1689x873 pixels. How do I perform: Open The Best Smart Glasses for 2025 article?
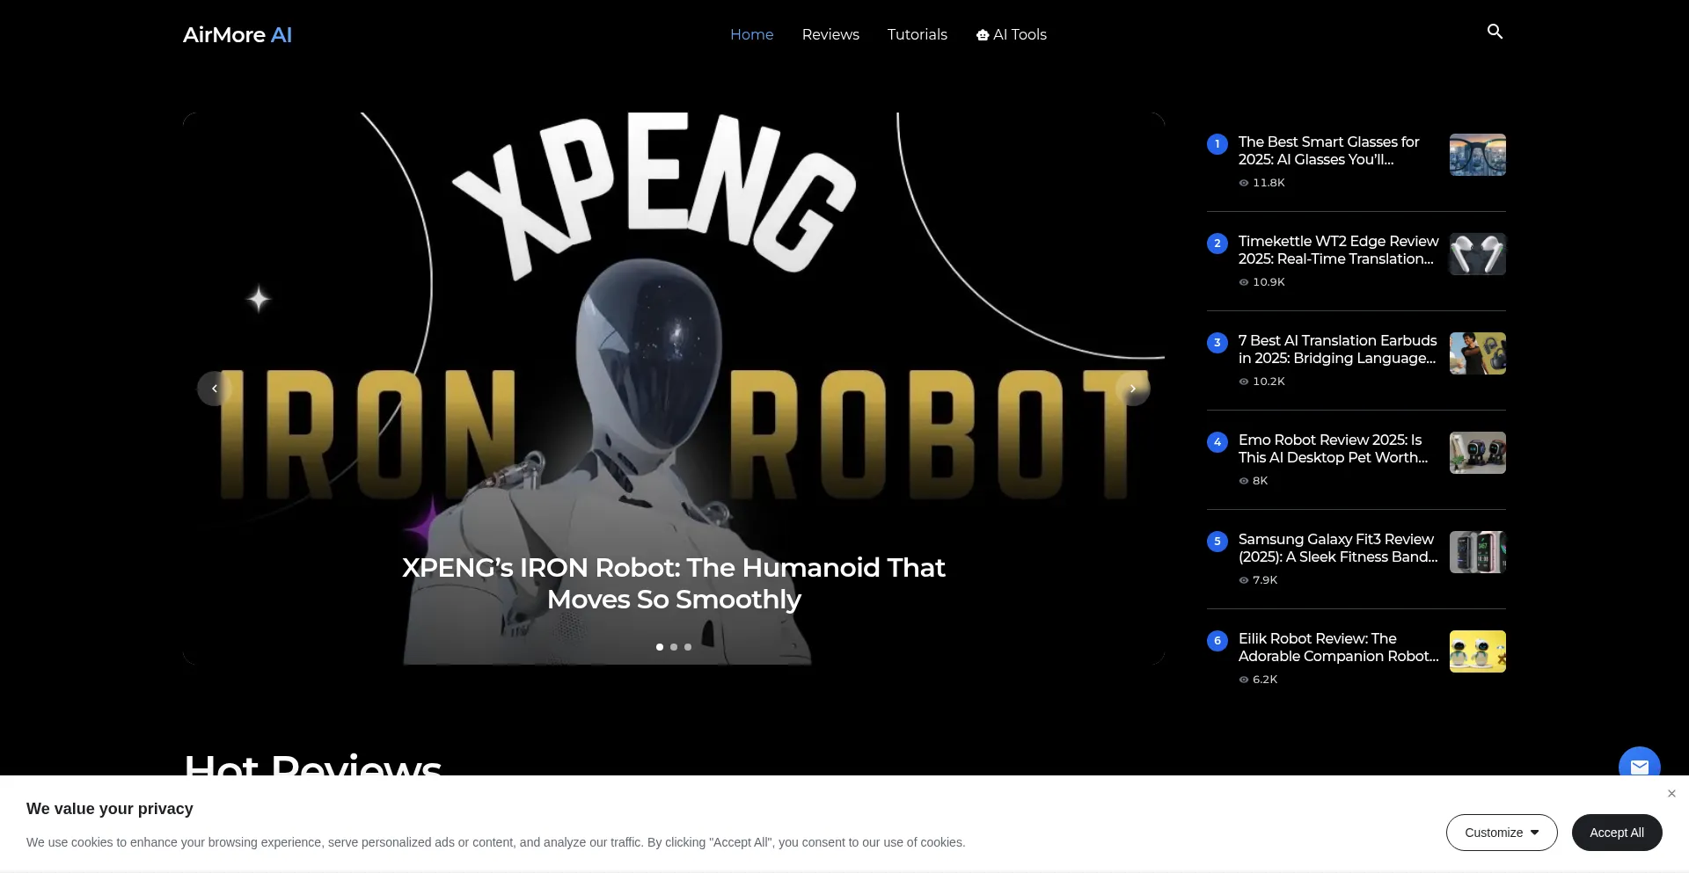[x=1329, y=150]
